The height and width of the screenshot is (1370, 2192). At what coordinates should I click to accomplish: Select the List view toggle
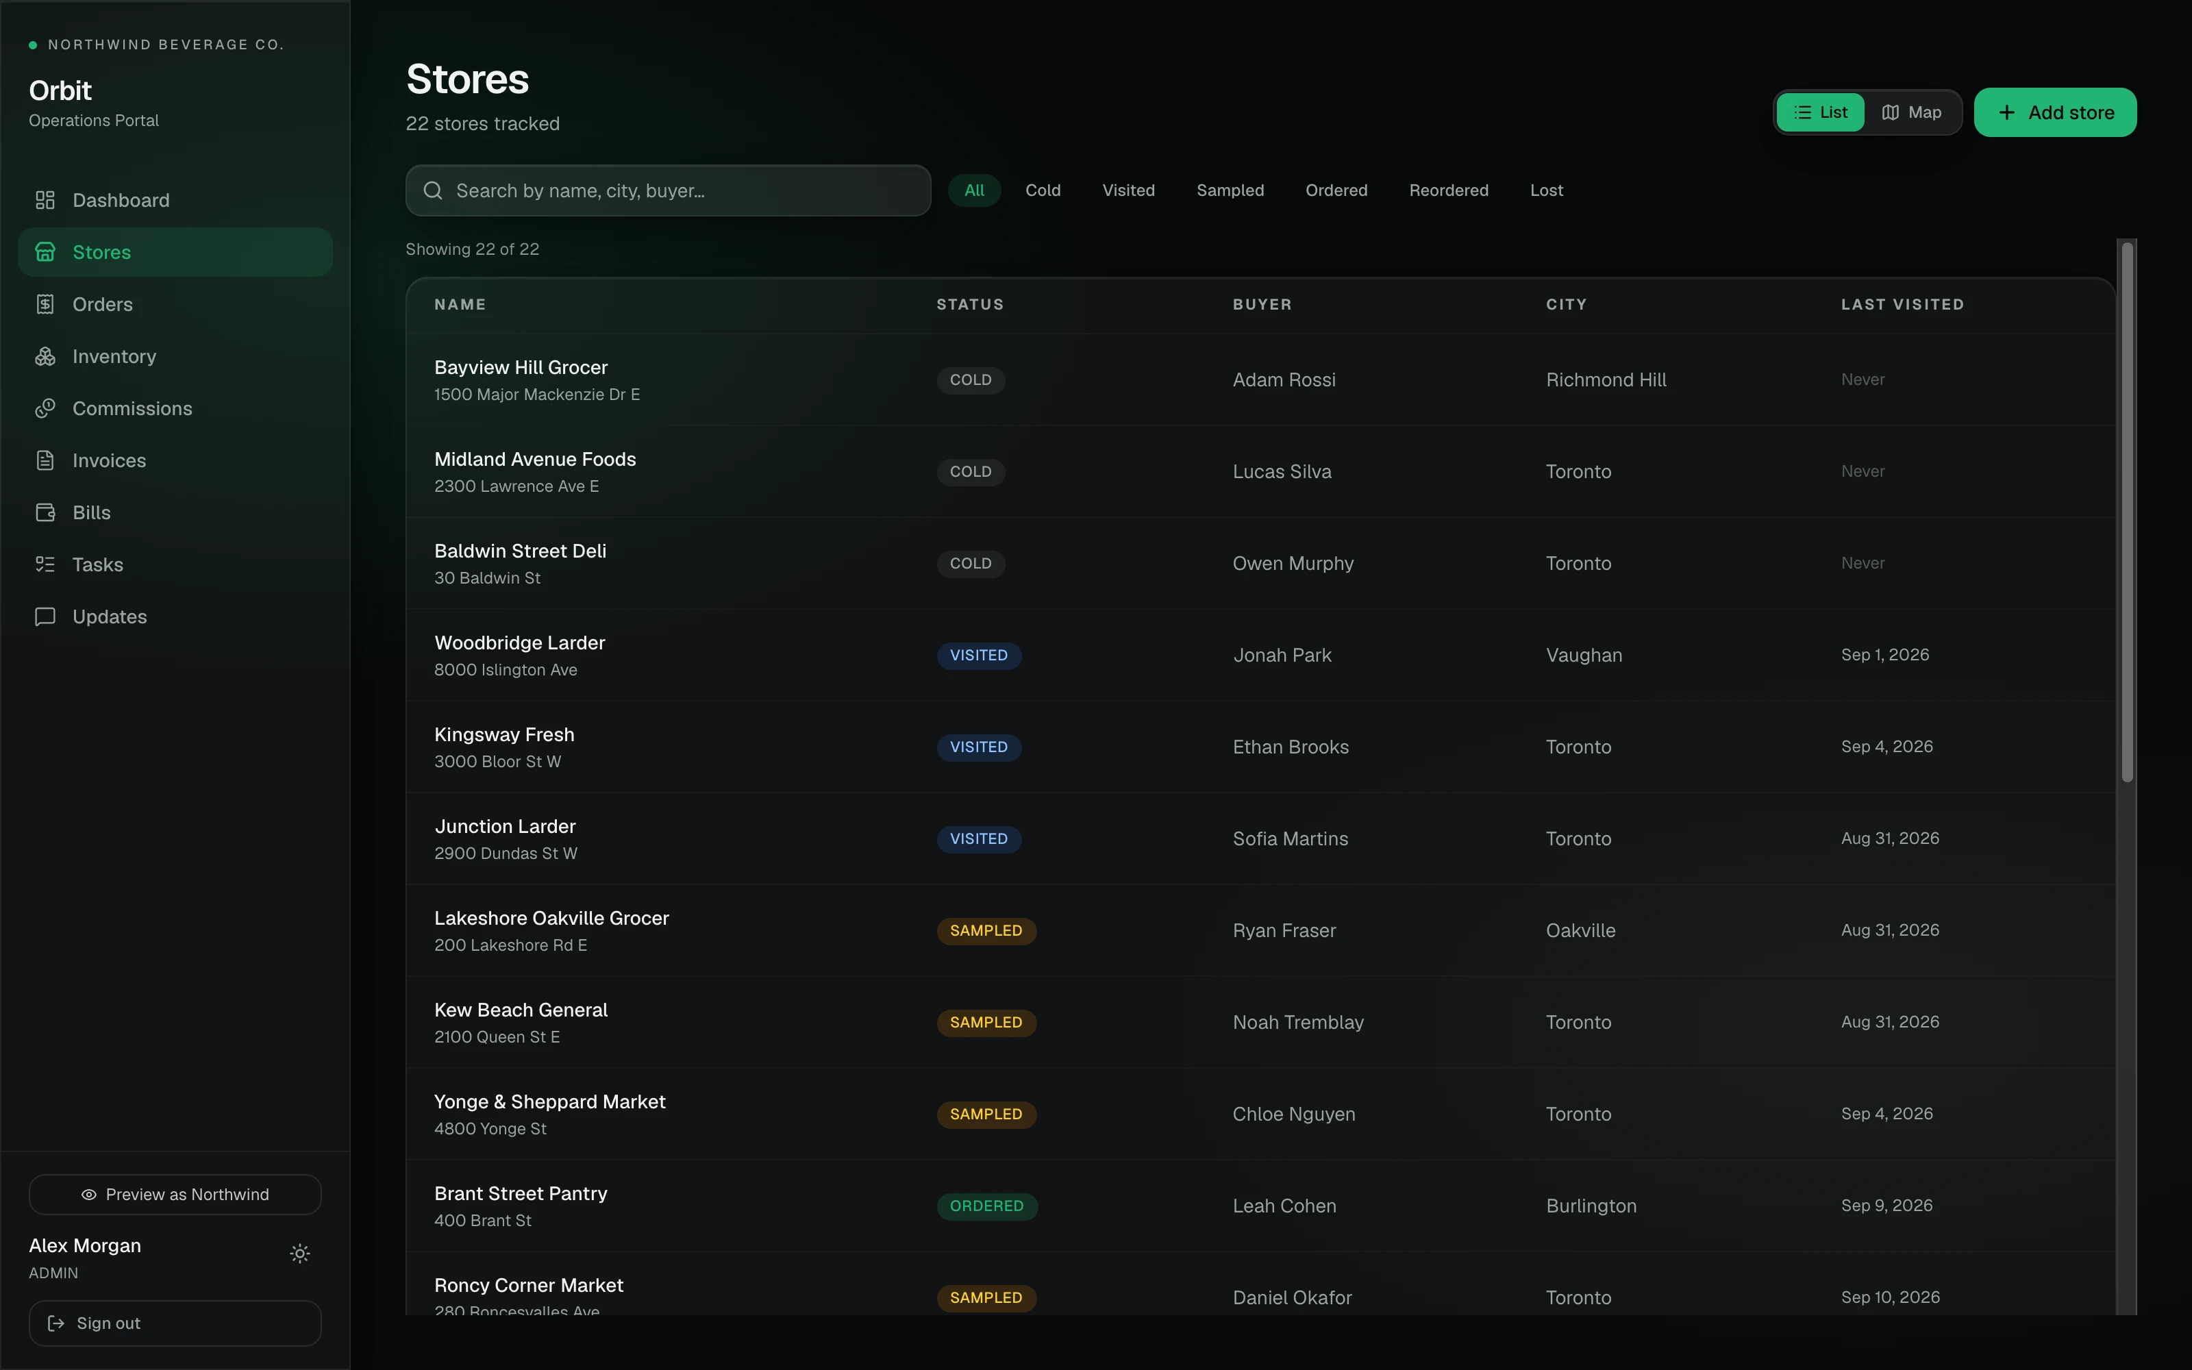coord(1820,112)
